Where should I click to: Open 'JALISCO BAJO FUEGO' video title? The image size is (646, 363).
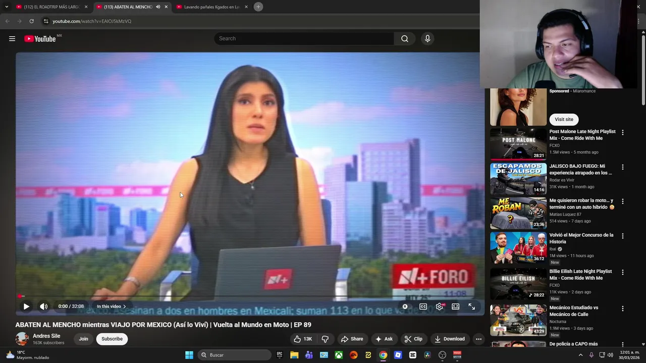click(x=580, y=169)
